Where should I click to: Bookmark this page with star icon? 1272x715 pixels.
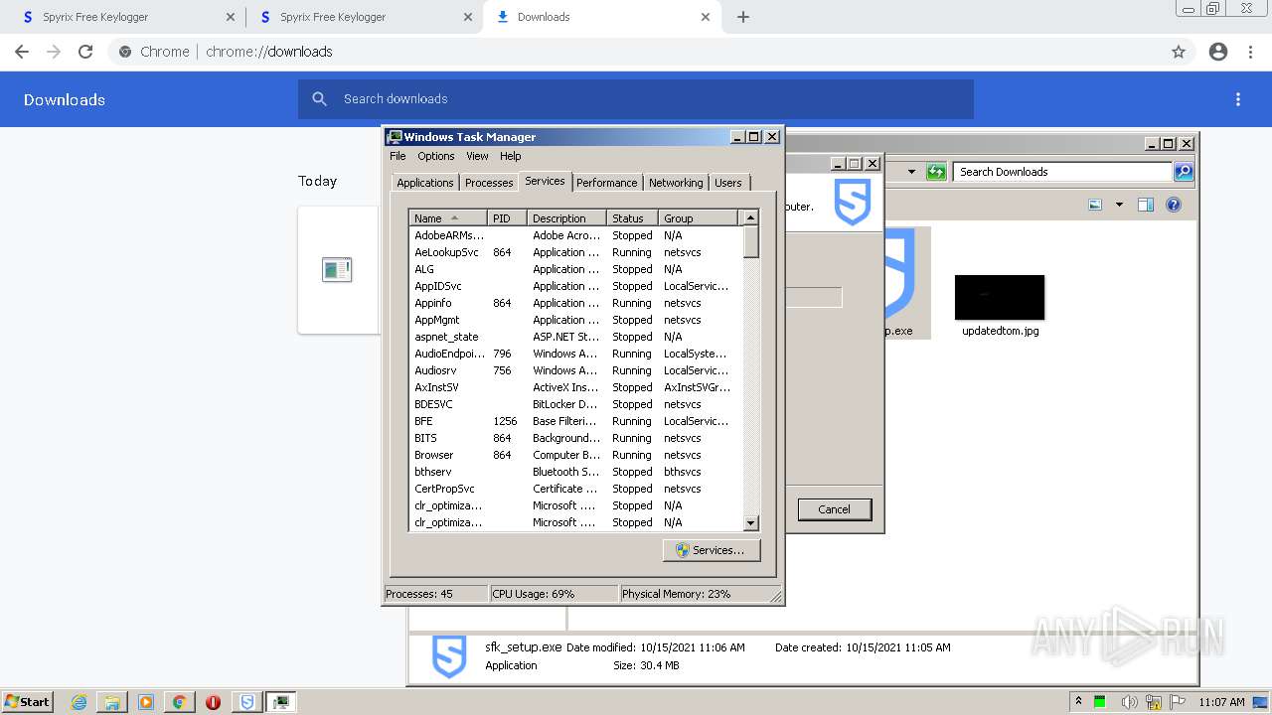(x=1179, y=52)
